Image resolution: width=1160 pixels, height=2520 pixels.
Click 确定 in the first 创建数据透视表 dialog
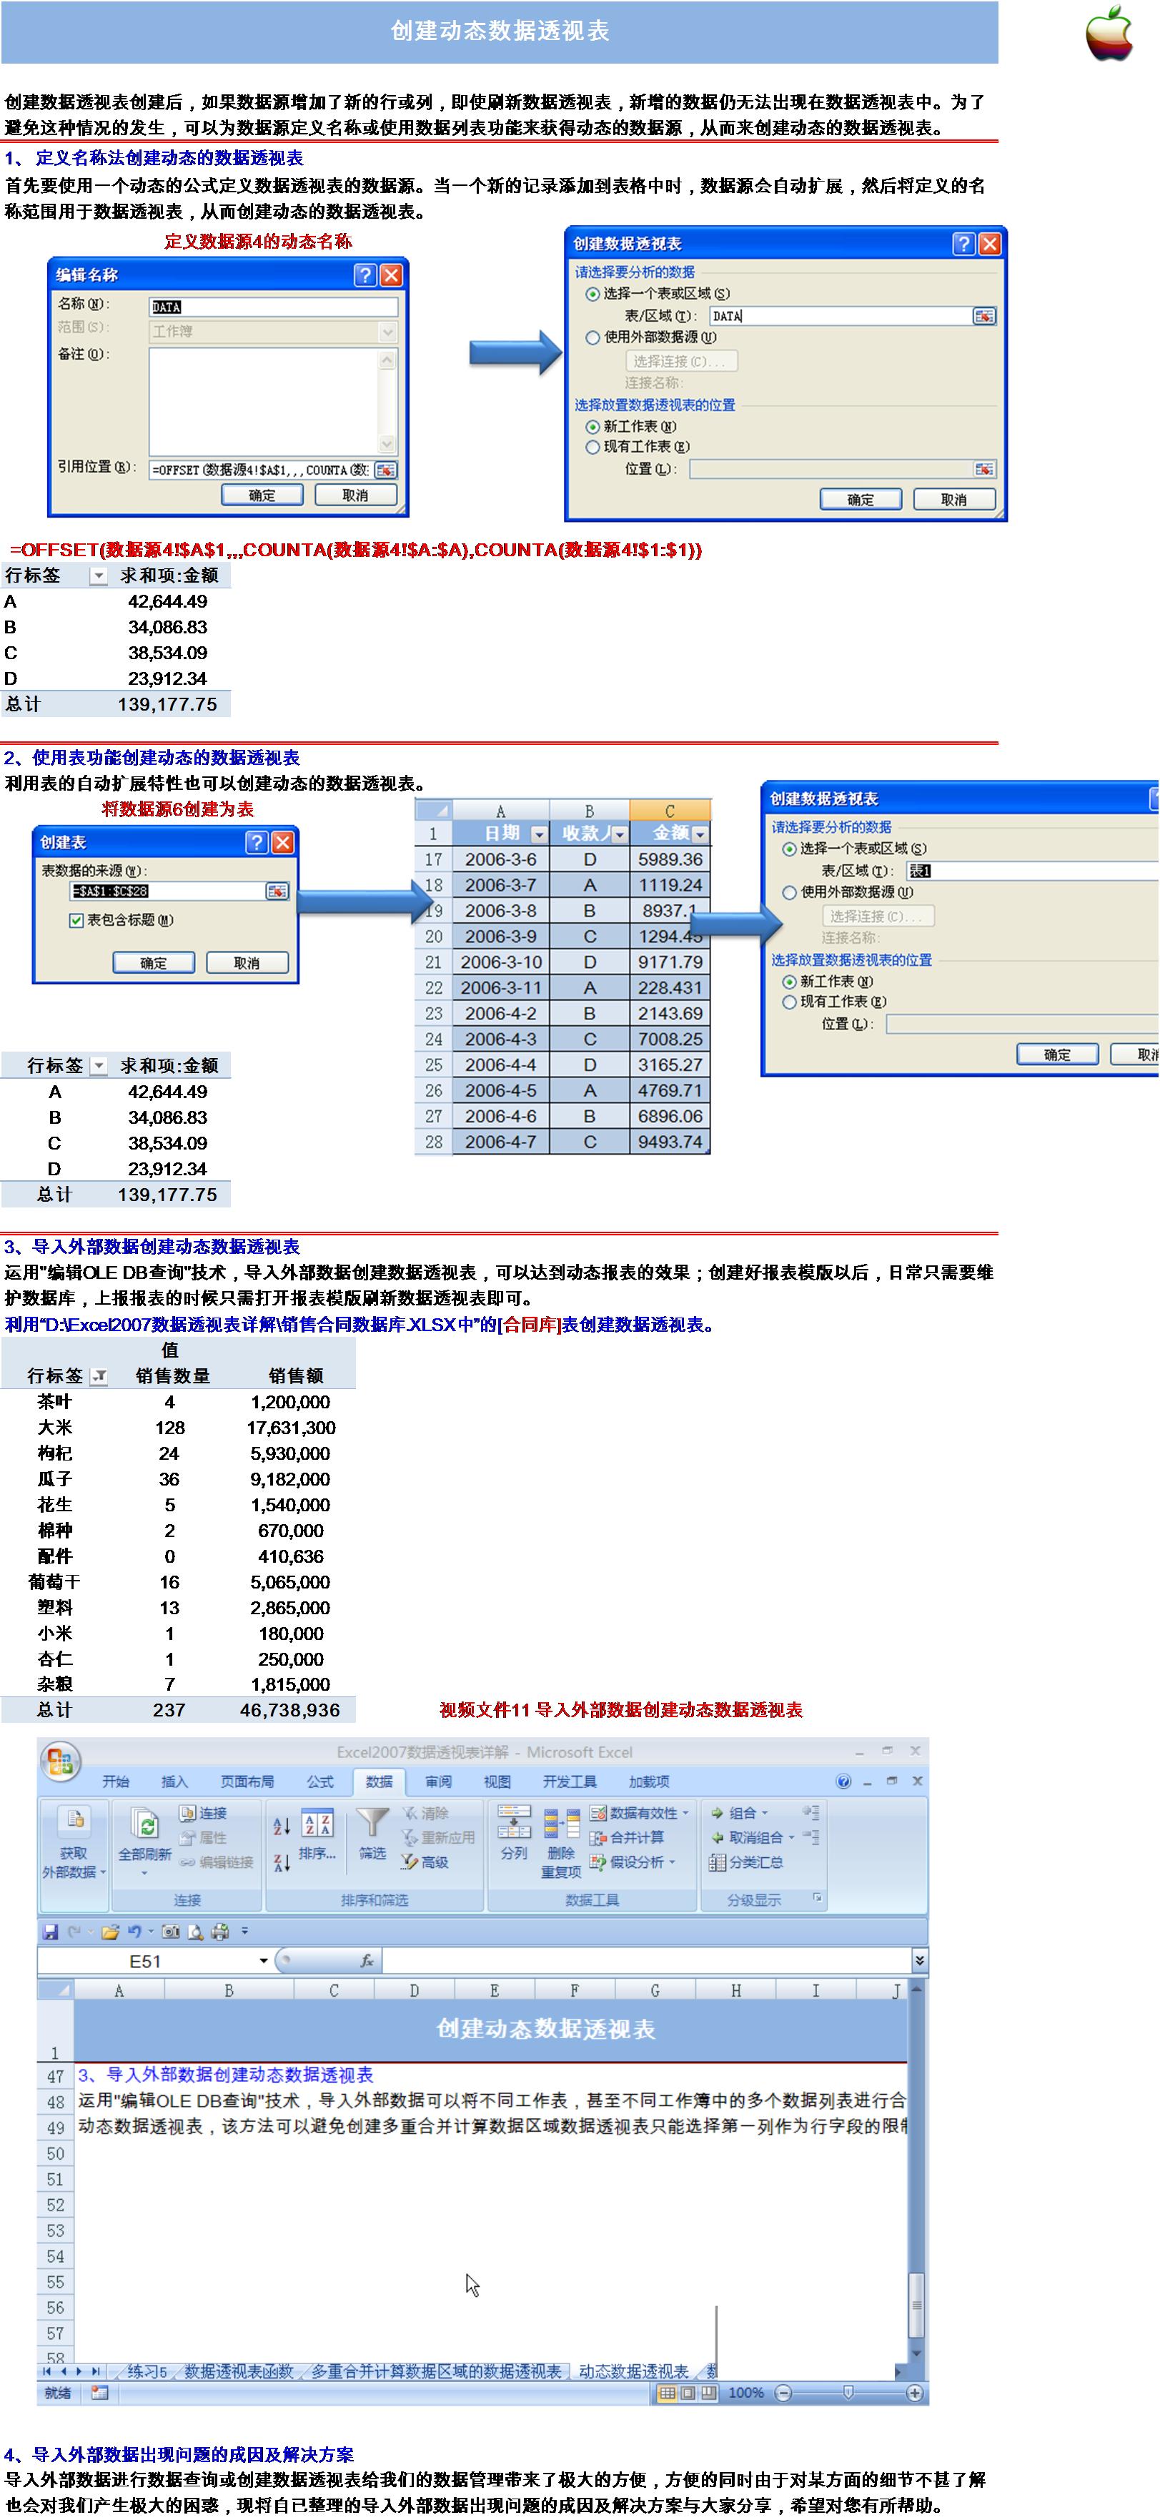(x=861, y=499)
